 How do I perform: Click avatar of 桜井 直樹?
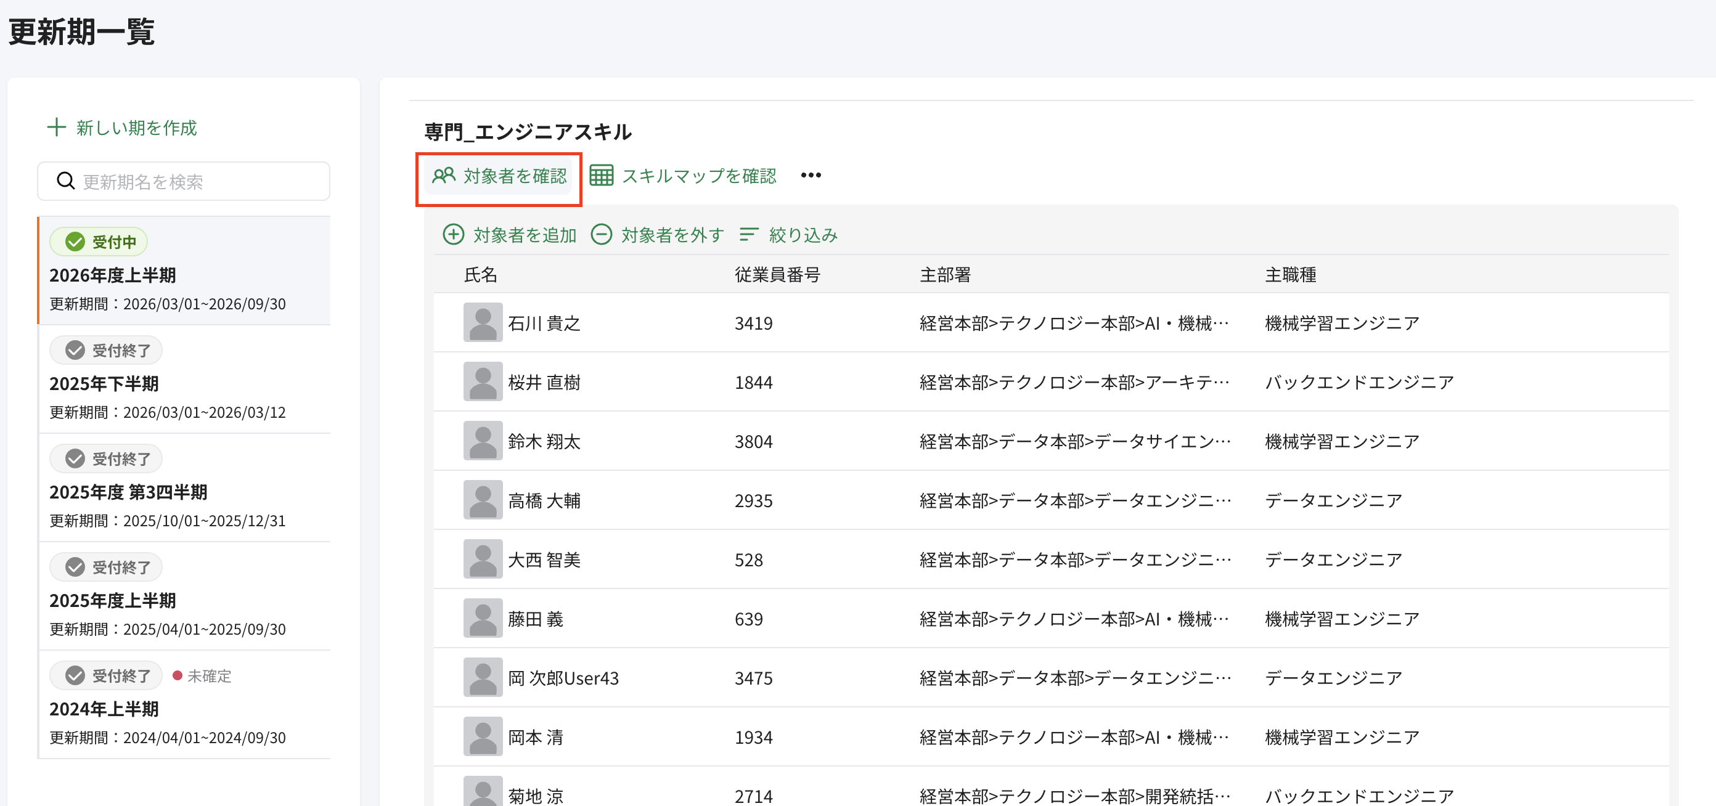coord(483,381)
